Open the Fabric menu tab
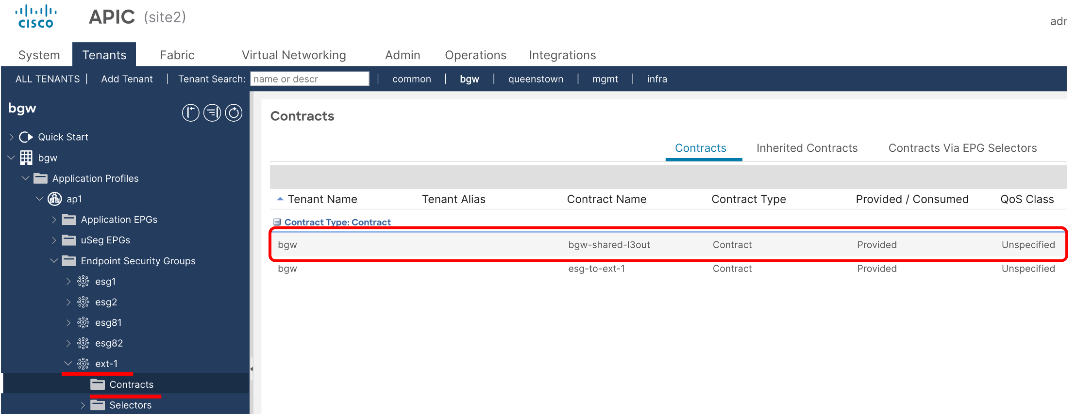The image size is (1076, 414). point(177,55)
